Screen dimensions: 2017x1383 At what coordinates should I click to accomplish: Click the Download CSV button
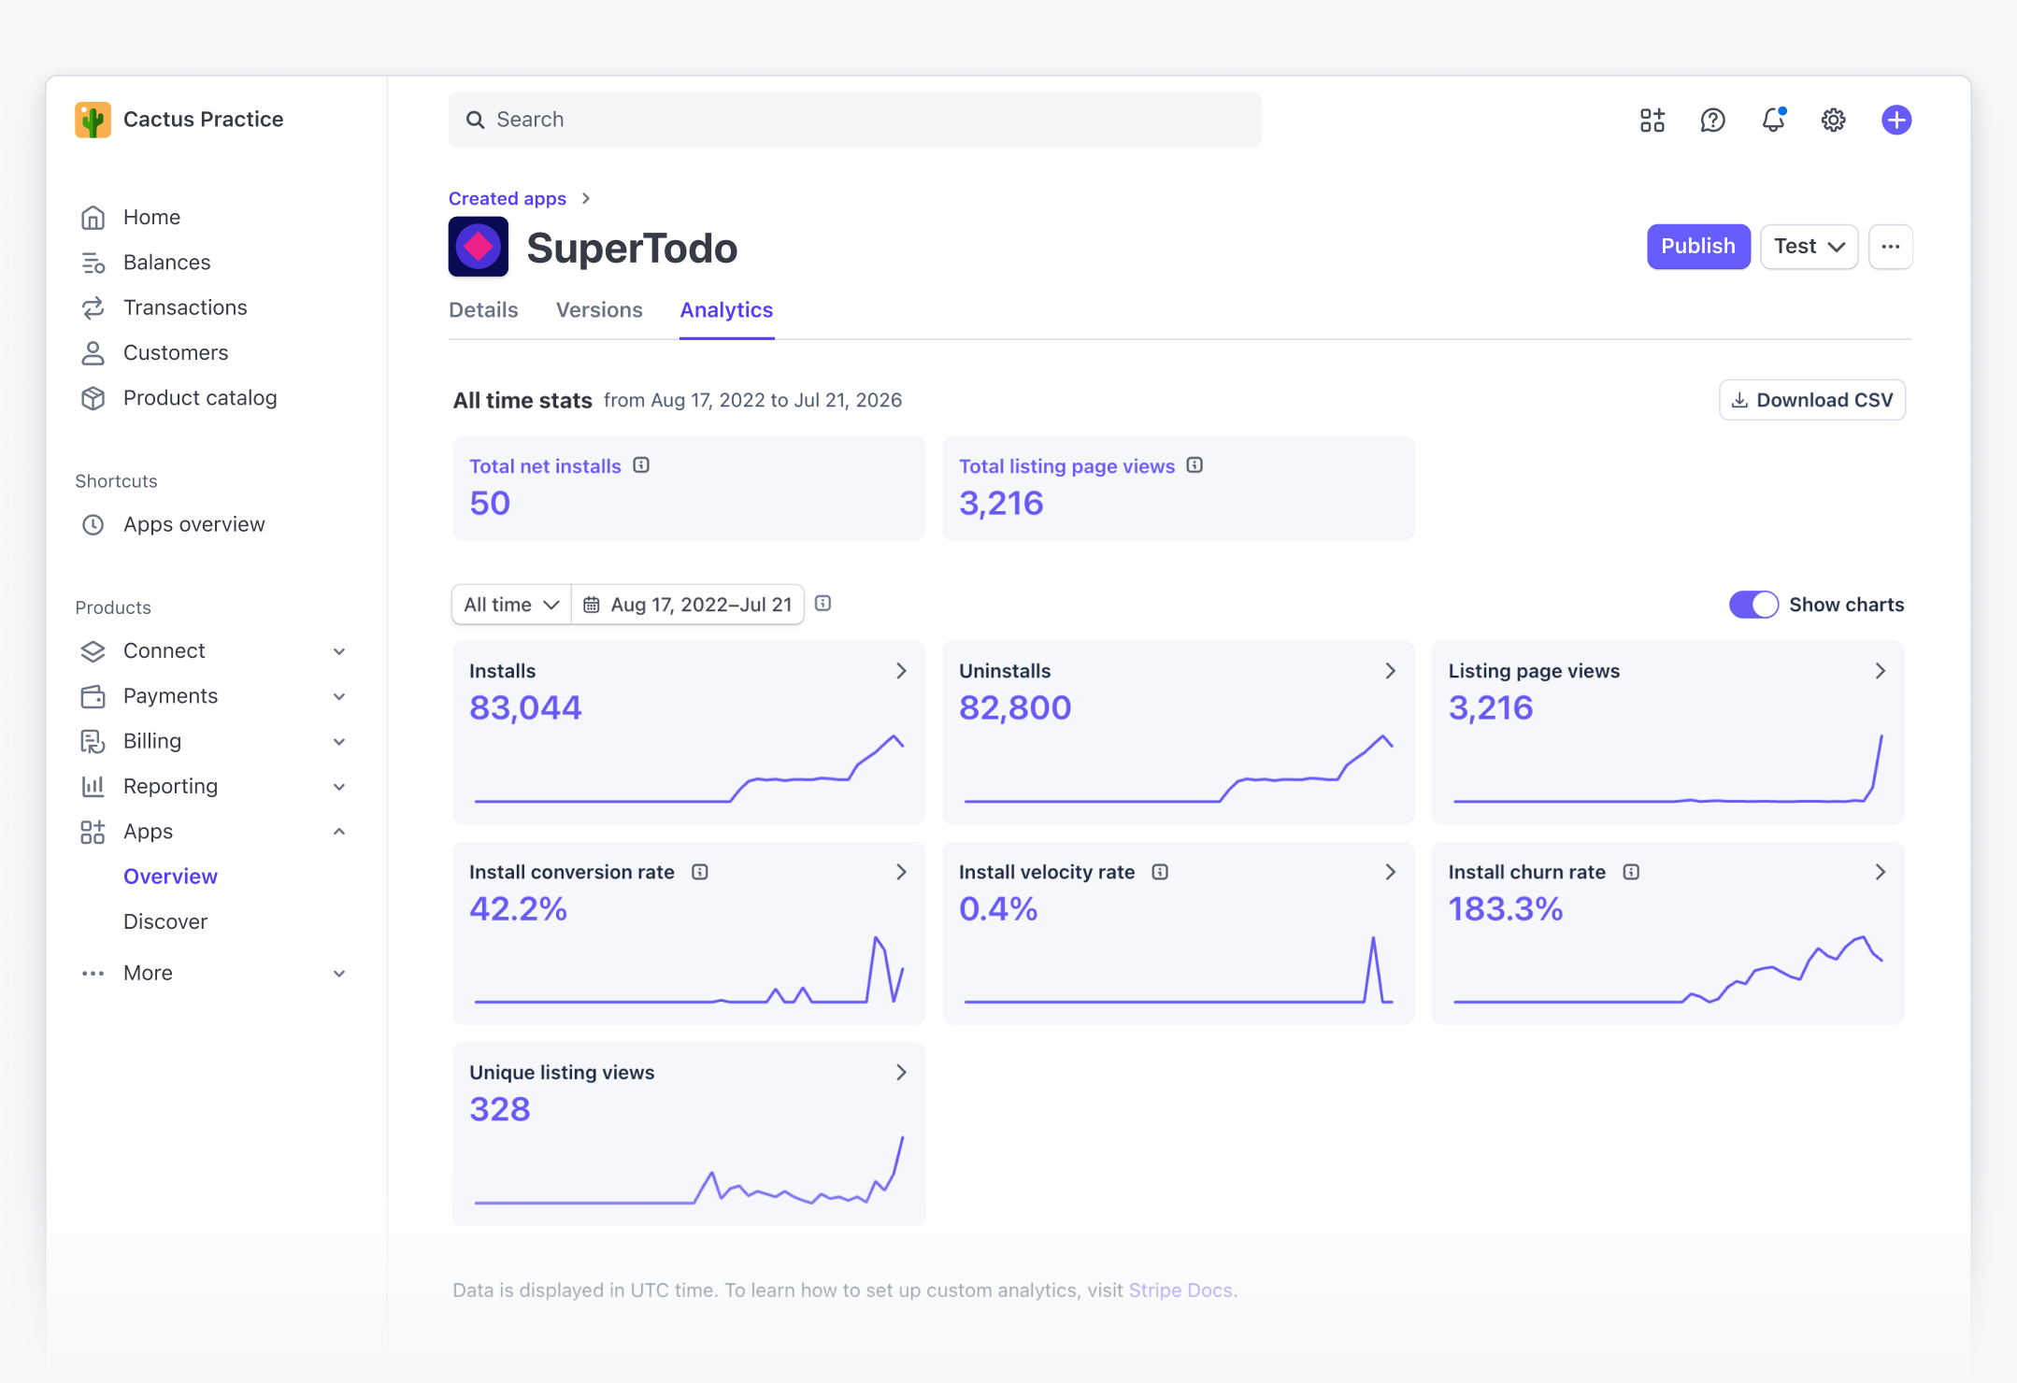tap(1812, 400)
